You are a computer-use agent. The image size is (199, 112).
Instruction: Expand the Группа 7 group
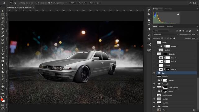coord(157,91)
